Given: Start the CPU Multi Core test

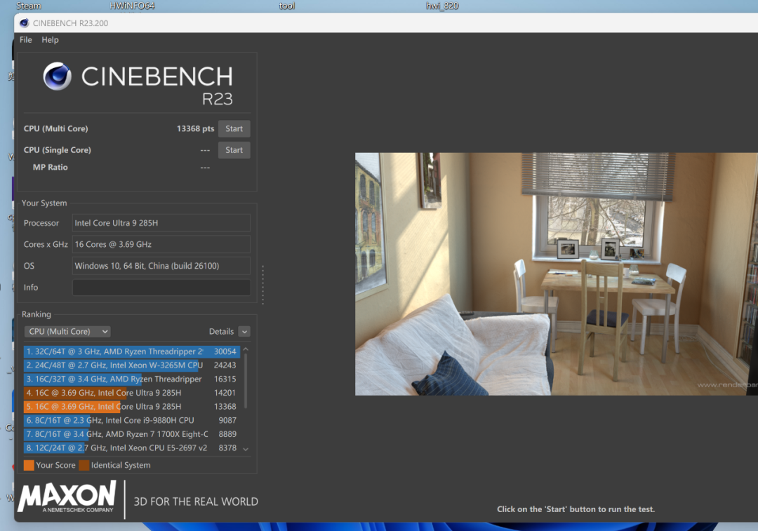Looking at the screenshot, I should click(234, 128).
